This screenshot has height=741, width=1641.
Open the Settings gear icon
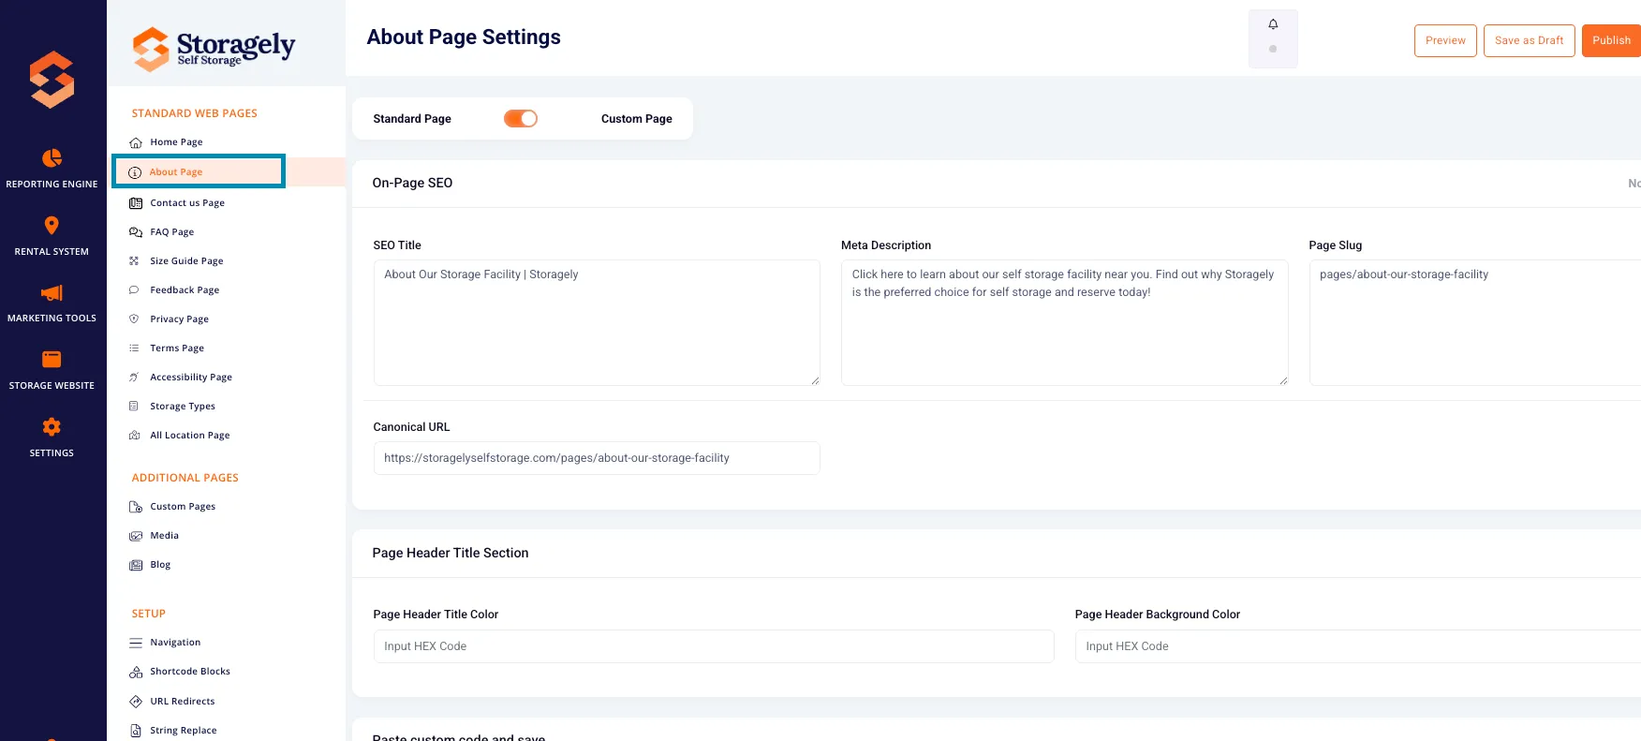52,427
